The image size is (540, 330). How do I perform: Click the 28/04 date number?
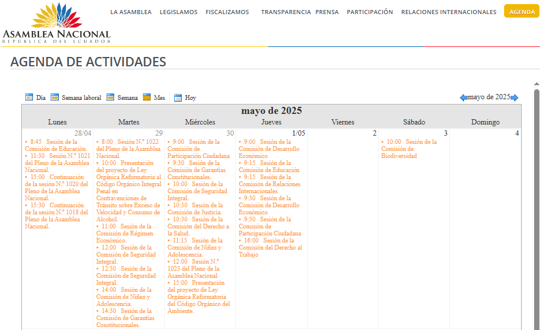(83, 133)
